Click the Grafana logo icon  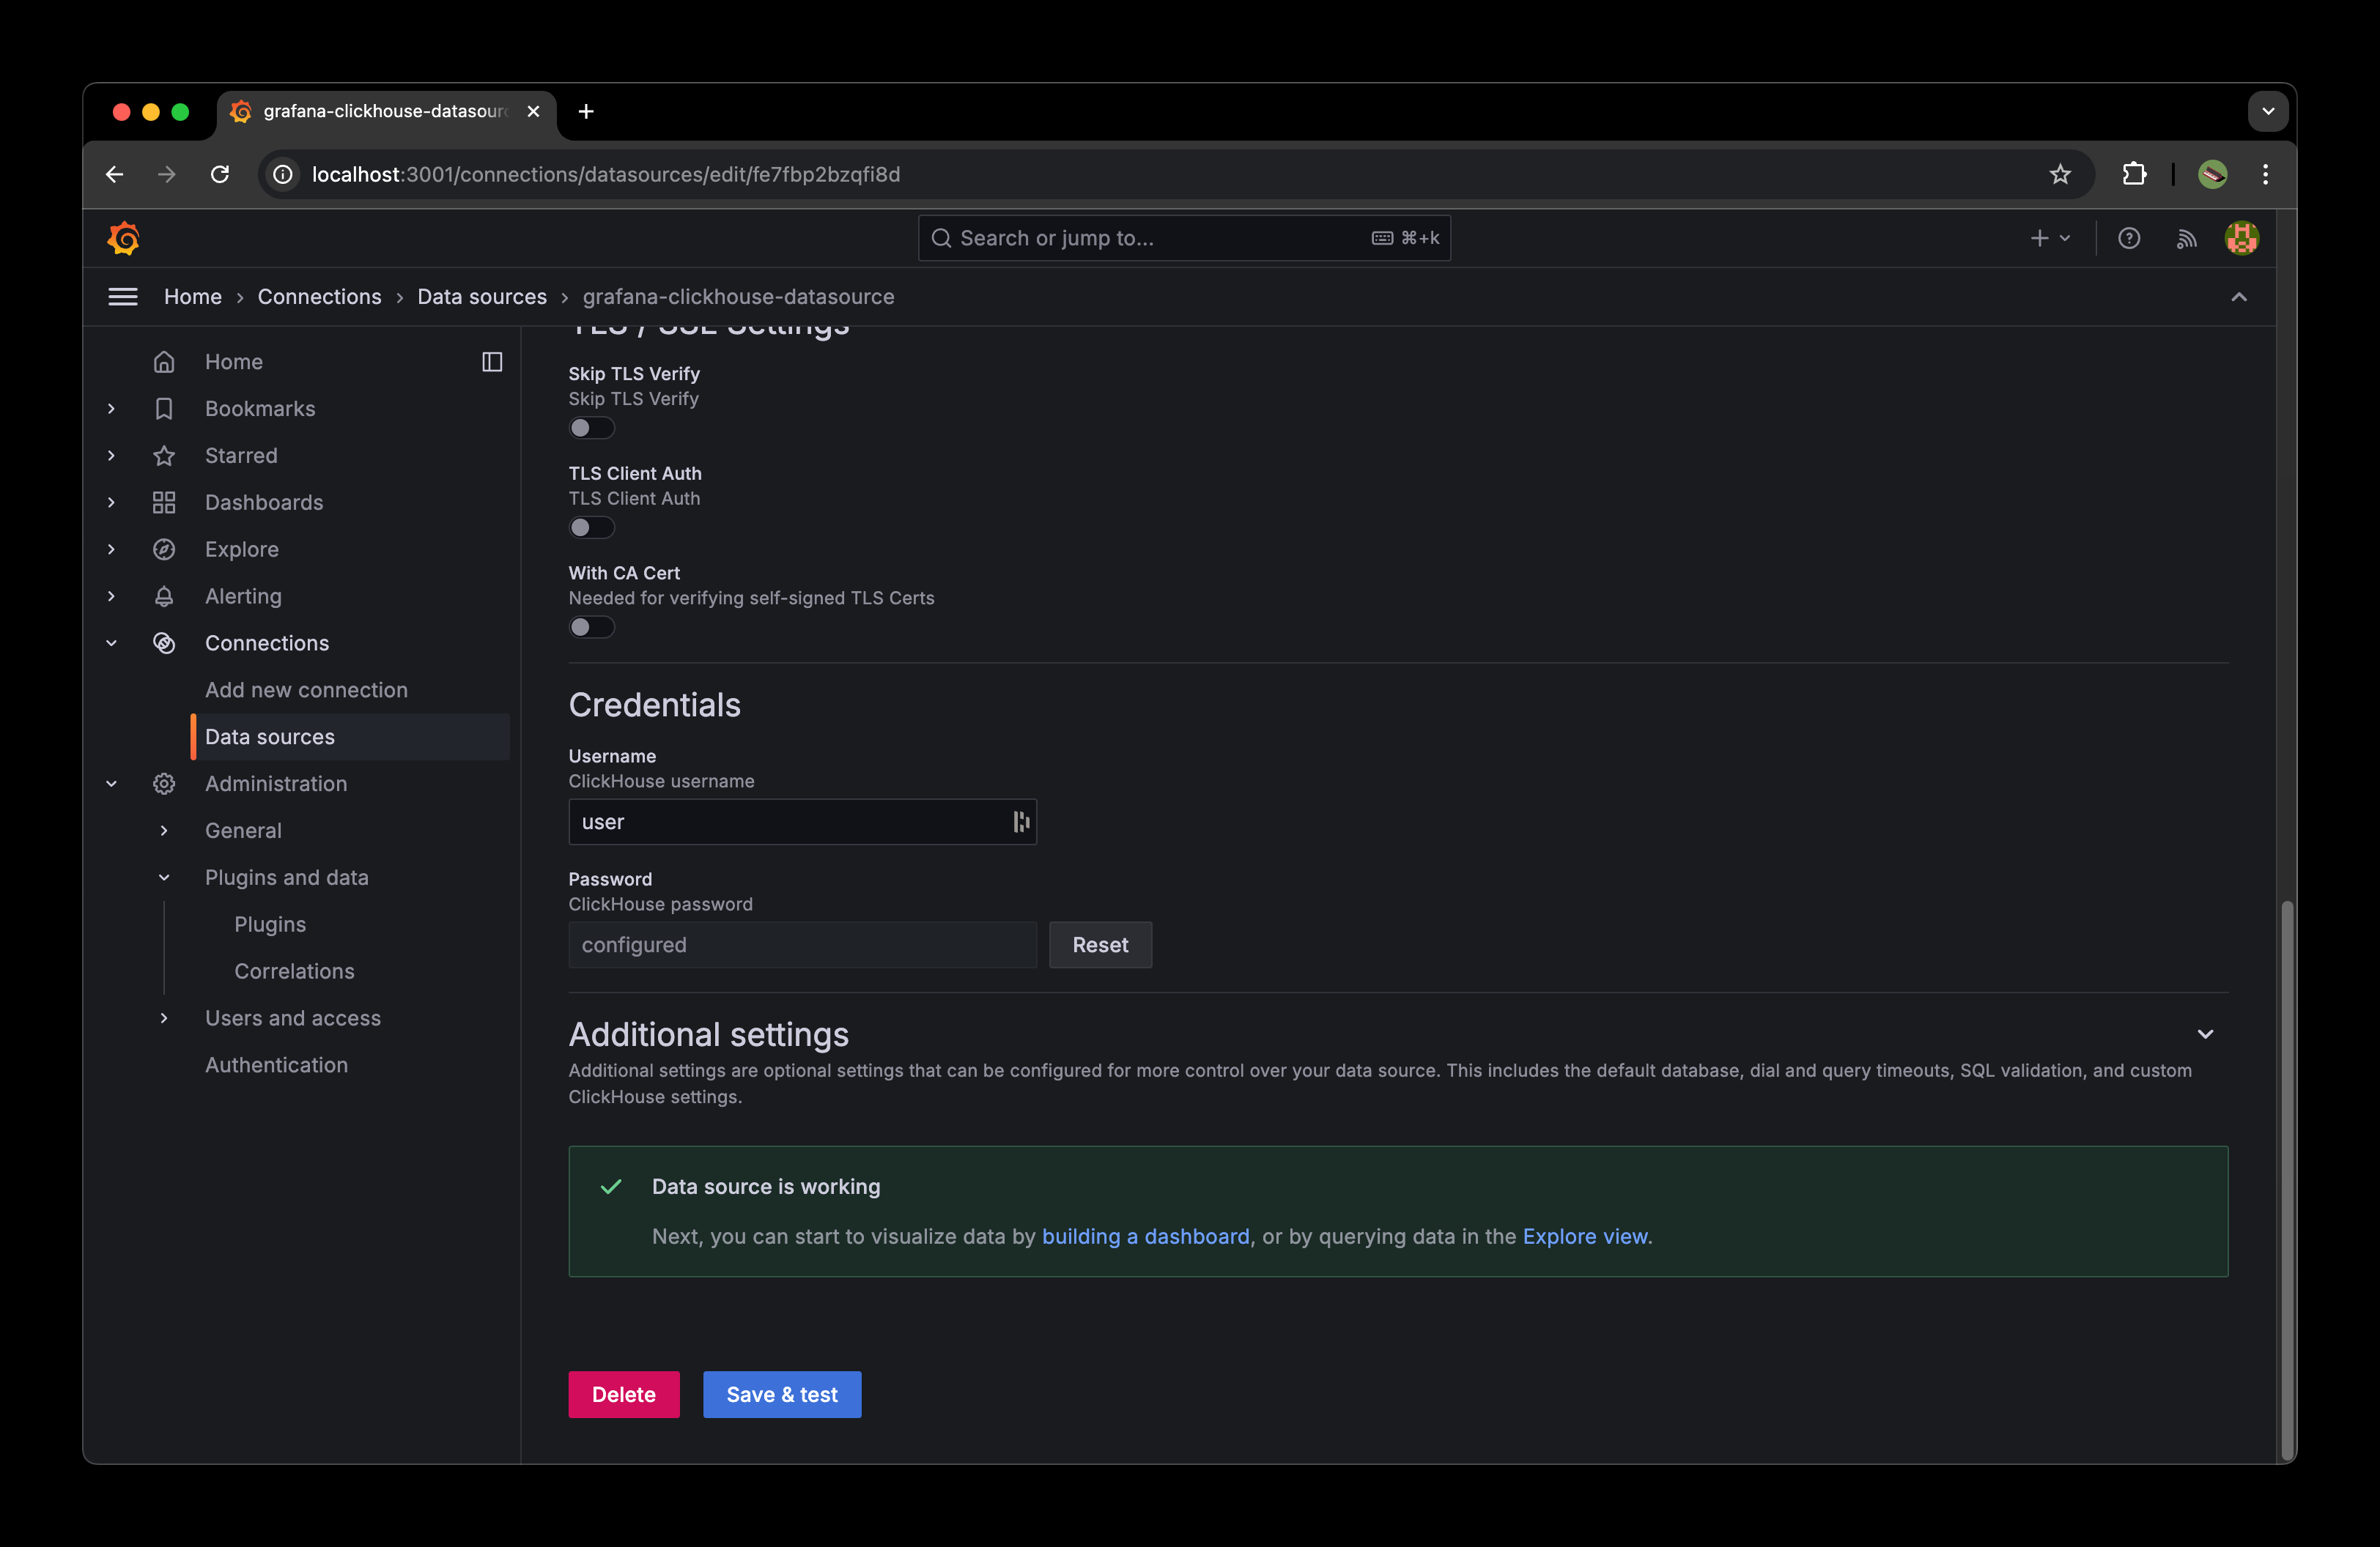tap(124, 238)
